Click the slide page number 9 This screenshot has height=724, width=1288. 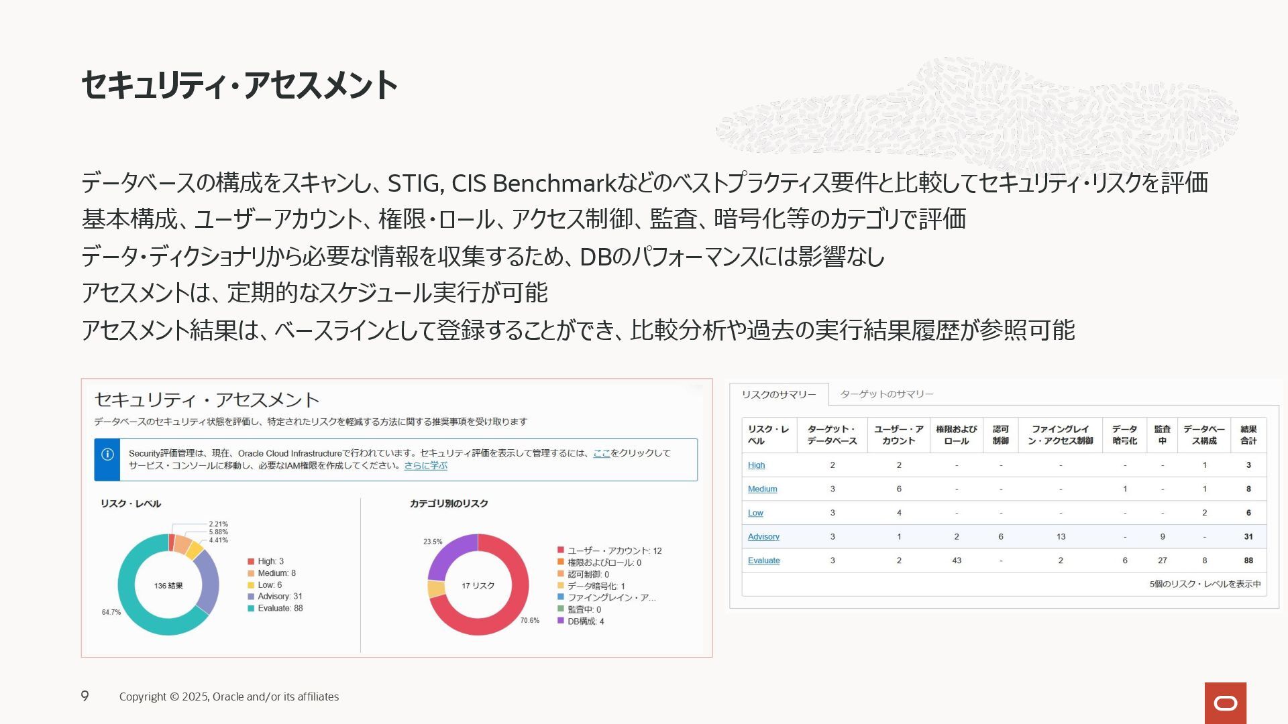tap(85, 696)
